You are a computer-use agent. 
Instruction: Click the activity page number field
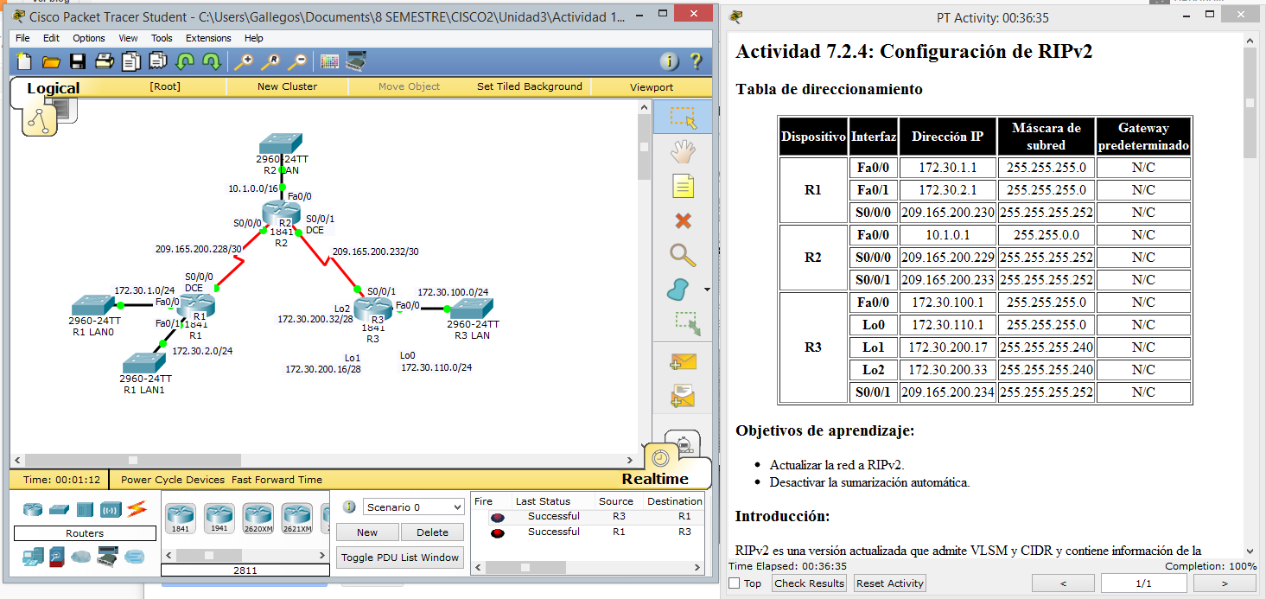[x=1143, y=583]
